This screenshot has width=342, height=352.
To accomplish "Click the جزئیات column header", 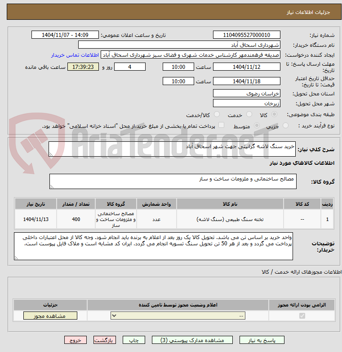I will tap(50, 305).
